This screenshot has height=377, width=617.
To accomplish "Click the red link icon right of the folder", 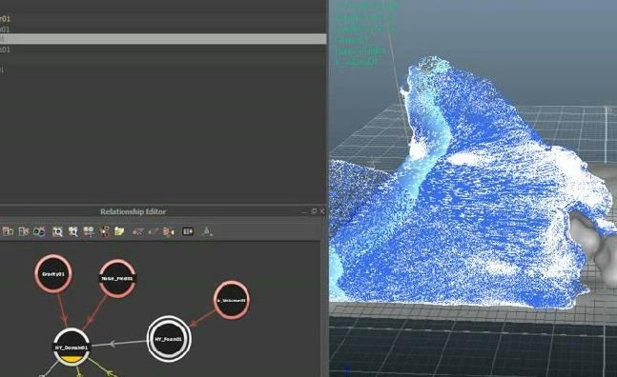I will click(137, 231).
